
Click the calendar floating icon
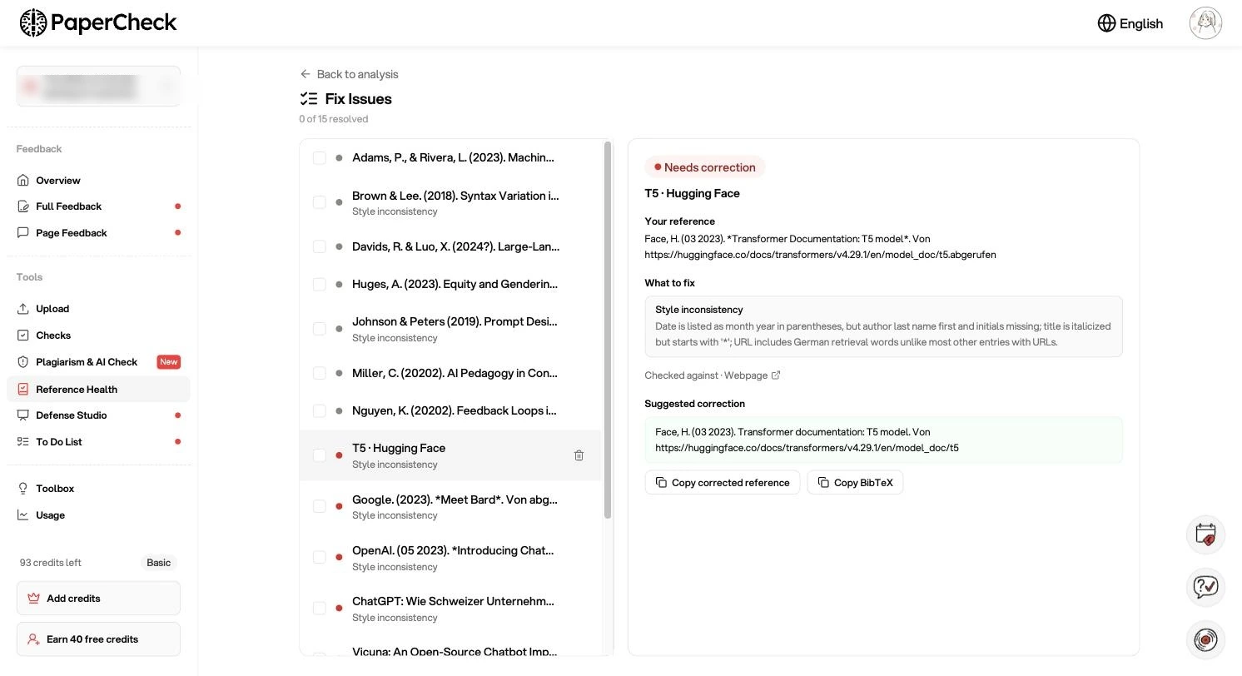click(1205, 534)
